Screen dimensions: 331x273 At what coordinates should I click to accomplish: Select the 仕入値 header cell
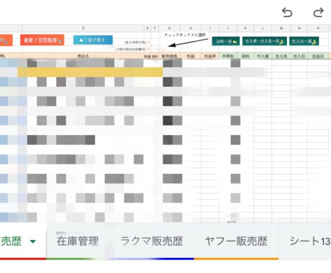pos(263,56)
